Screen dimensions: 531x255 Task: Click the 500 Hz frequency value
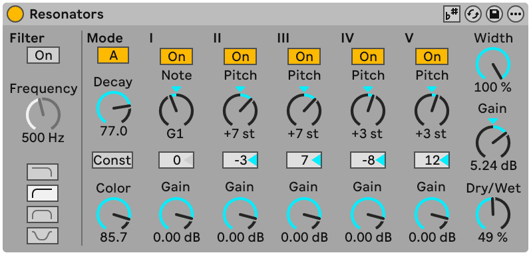click(x=43, y=138)
